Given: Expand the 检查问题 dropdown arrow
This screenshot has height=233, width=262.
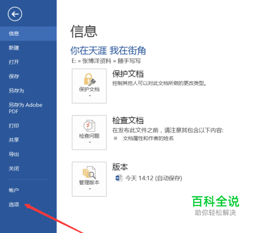Looking at the screenshot, I should tap(90, 142).
